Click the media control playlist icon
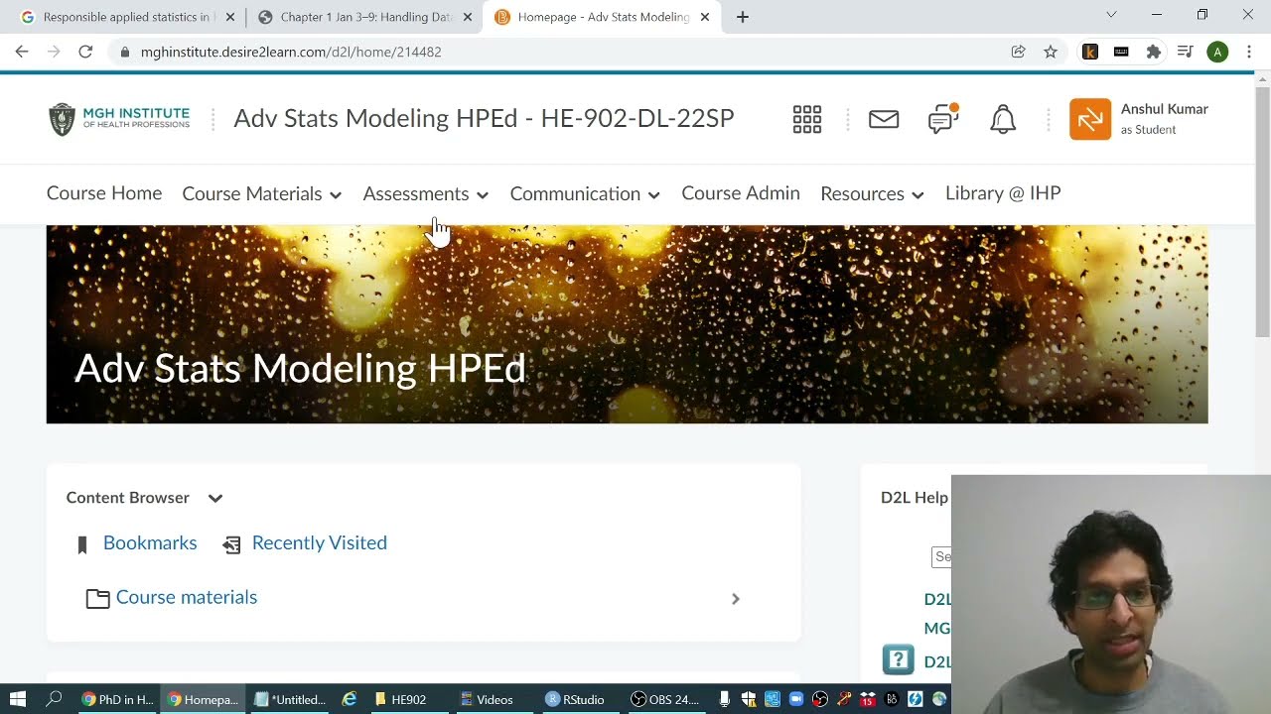 pos(1185,52)
